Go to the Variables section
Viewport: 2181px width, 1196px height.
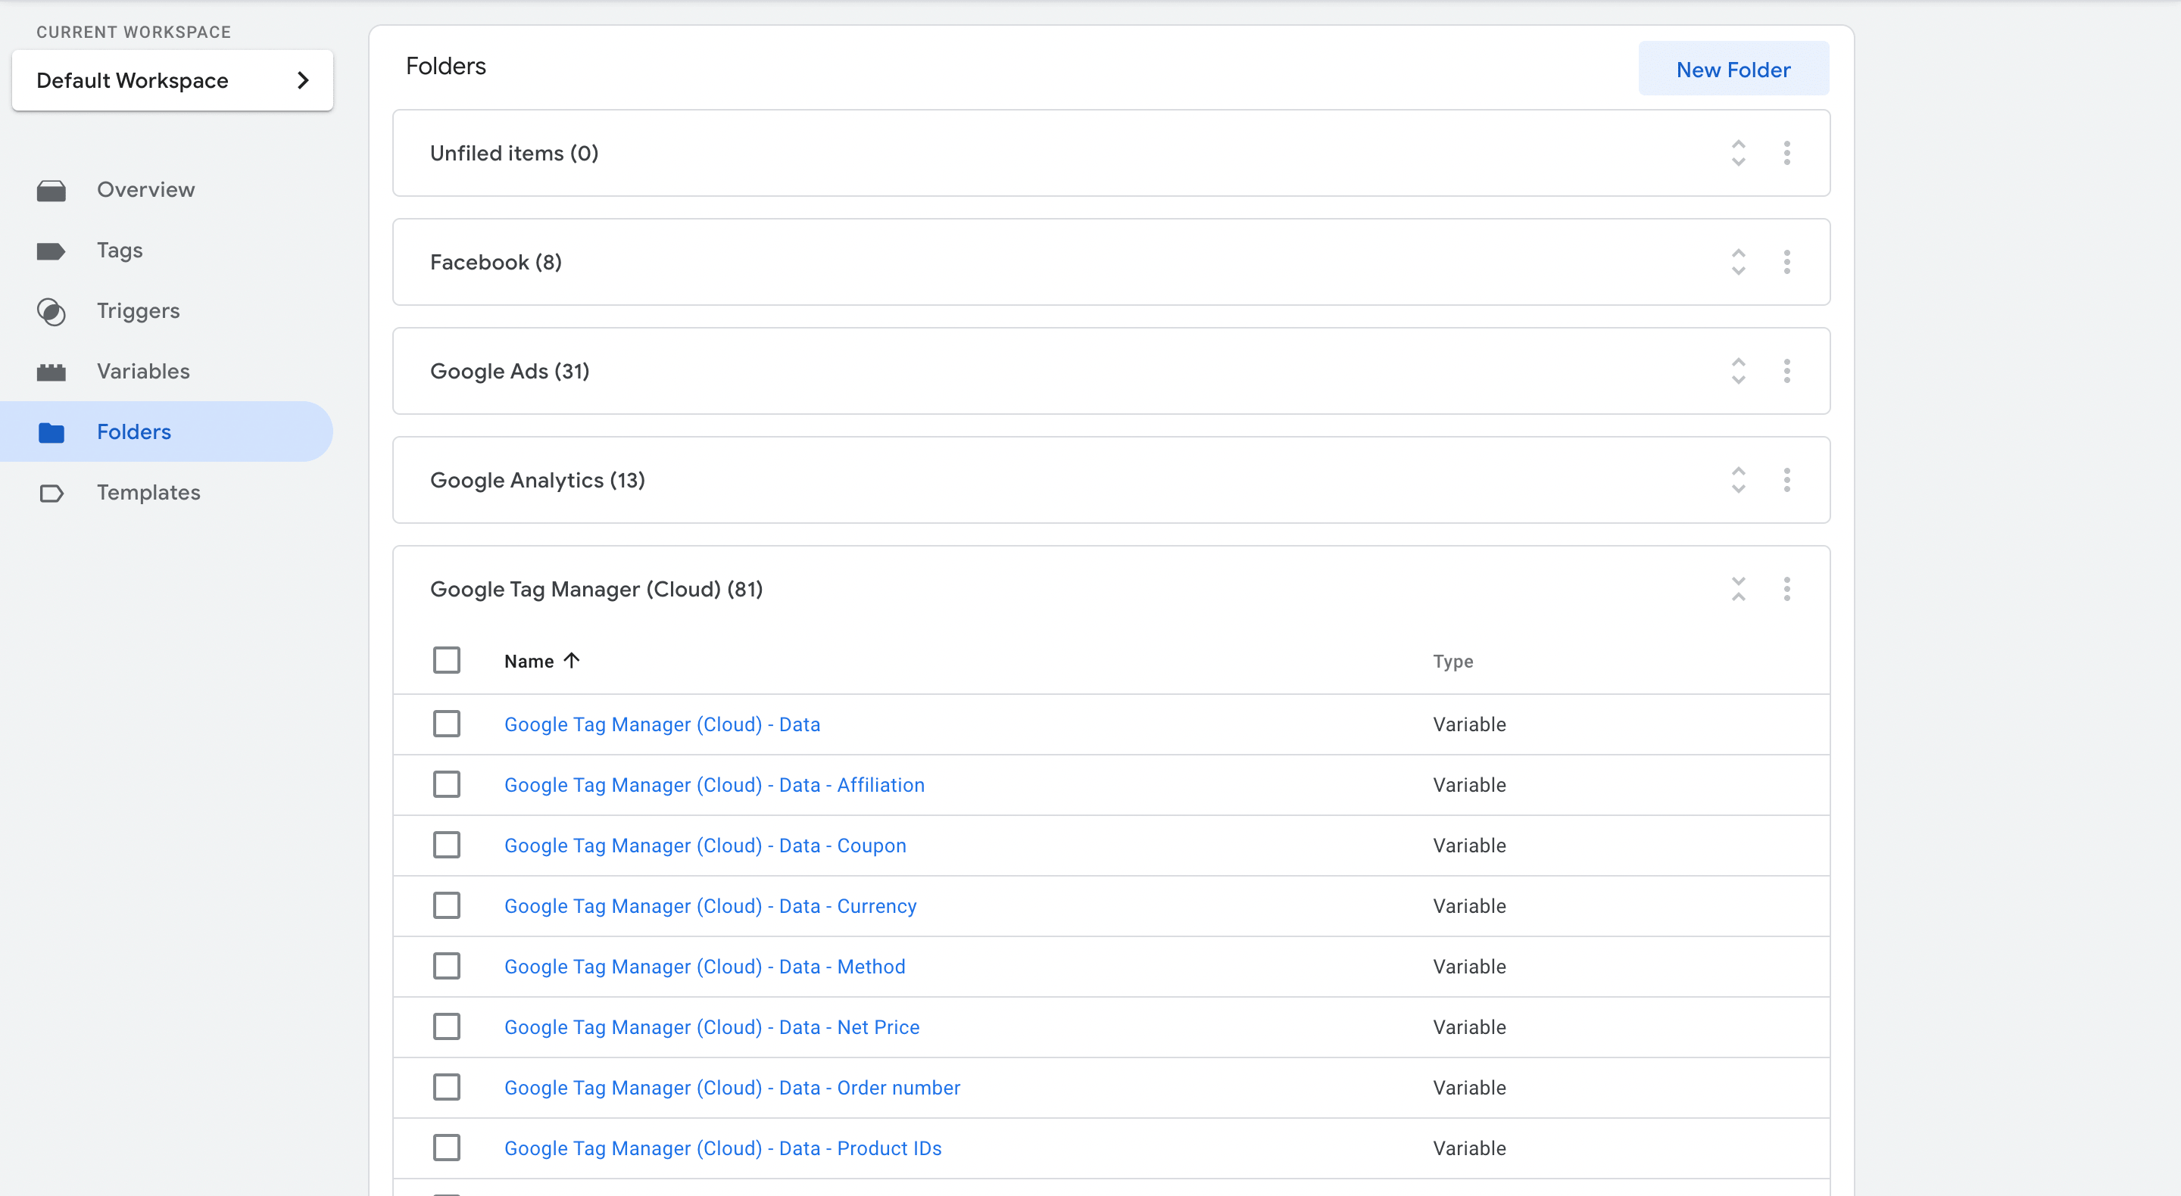(166, 372)
